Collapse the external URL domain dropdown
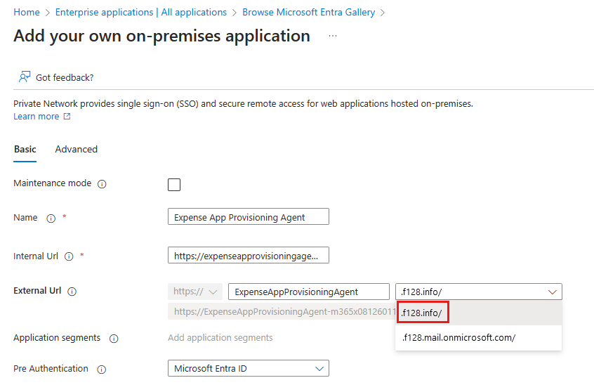 [553, 292]
